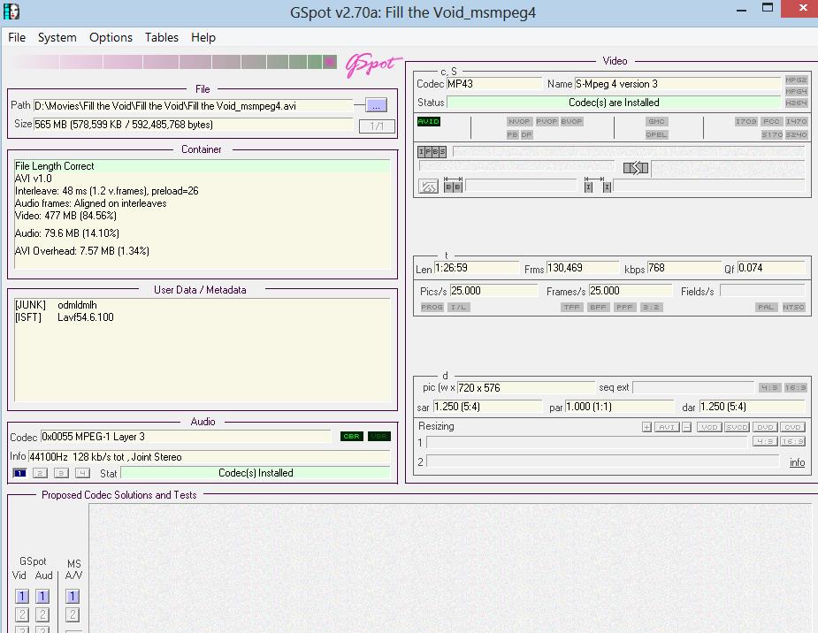Click the DF indicator
Viewport: 818px width, 633px height.
tap(526, 134)
